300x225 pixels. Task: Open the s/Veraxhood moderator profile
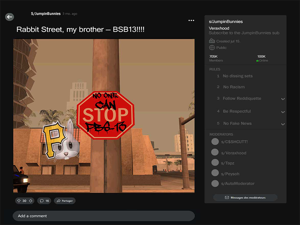tap(234, 153)
